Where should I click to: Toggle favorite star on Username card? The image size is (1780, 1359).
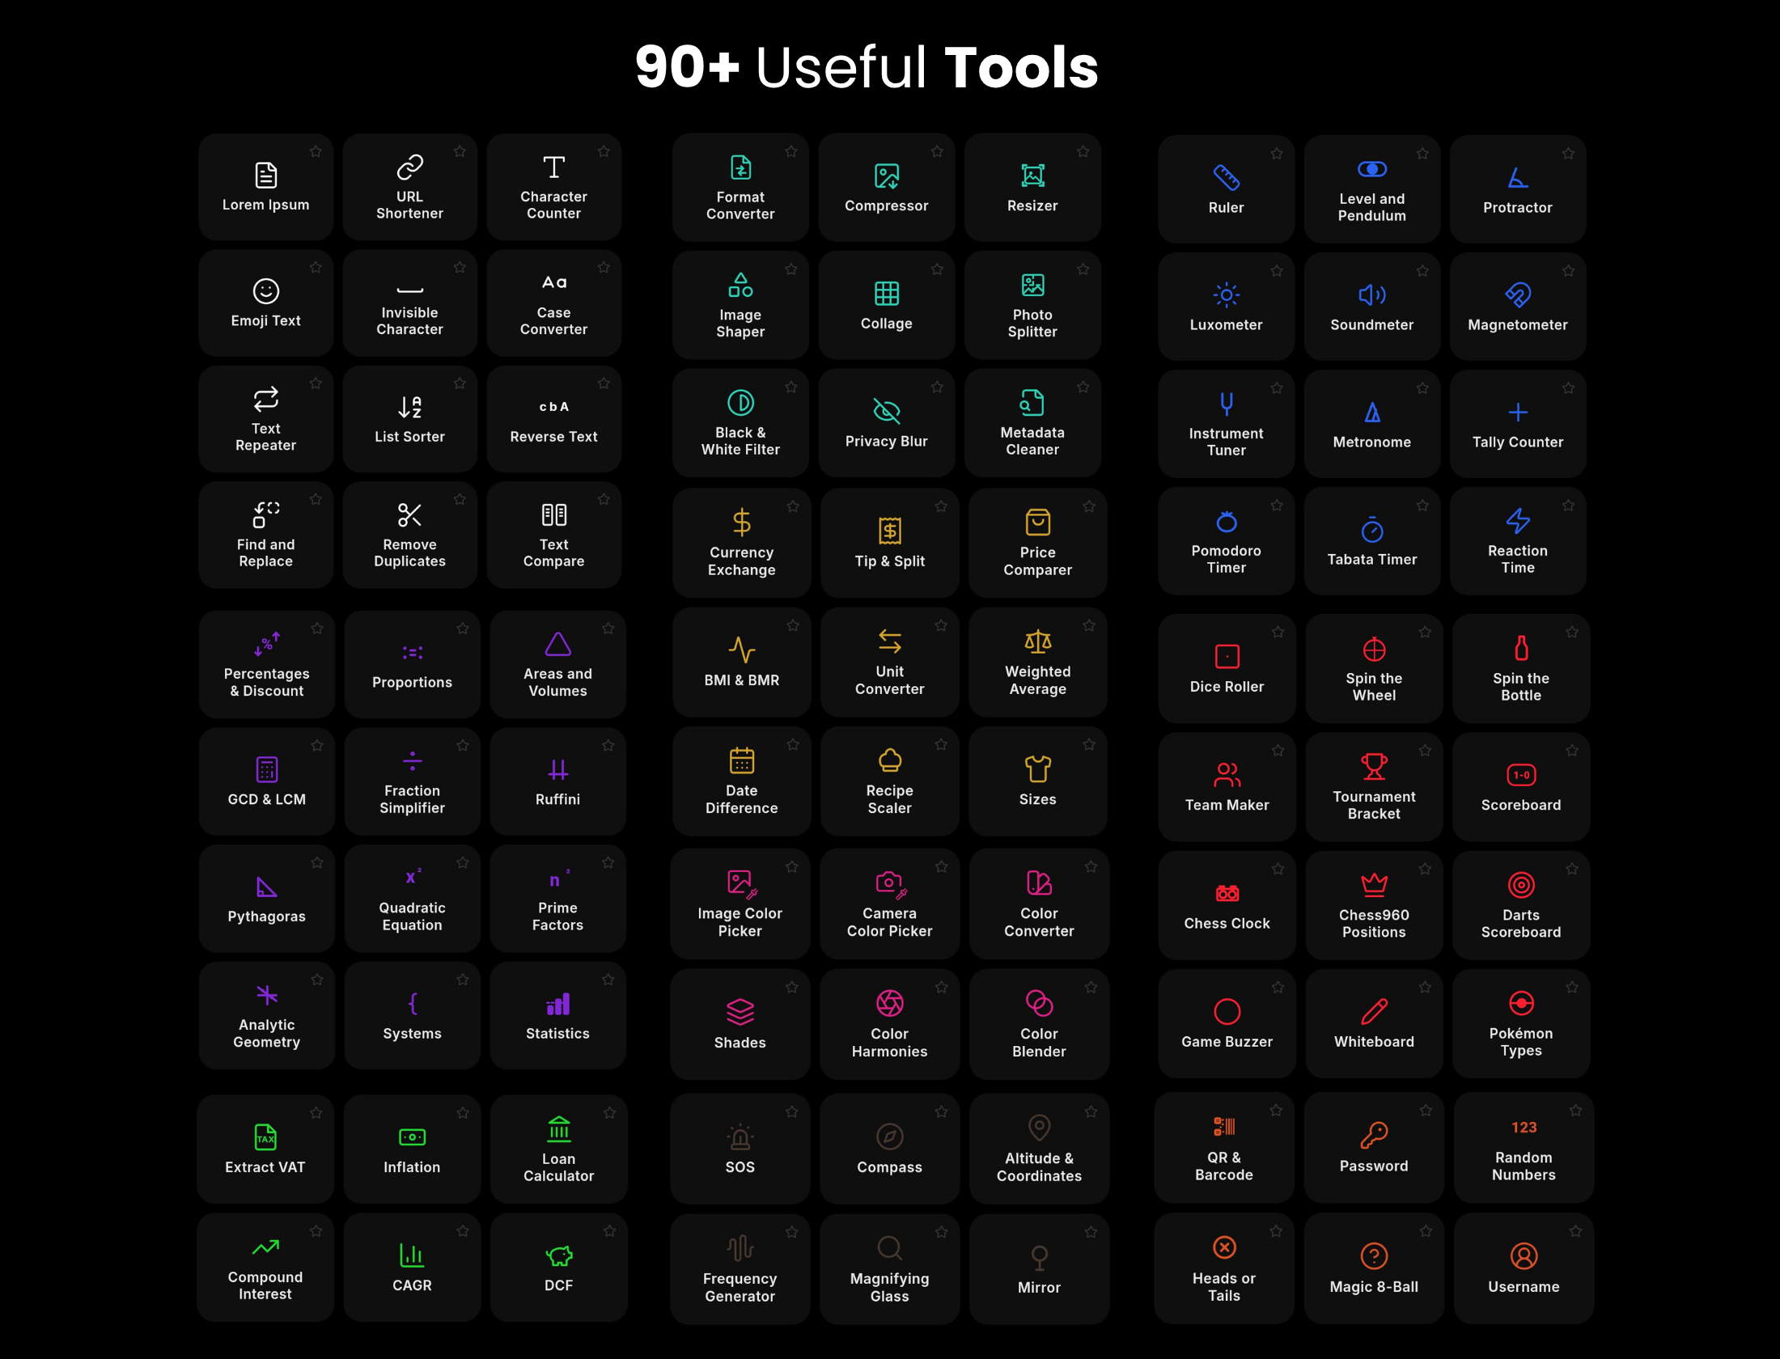pos(1575,1231)
